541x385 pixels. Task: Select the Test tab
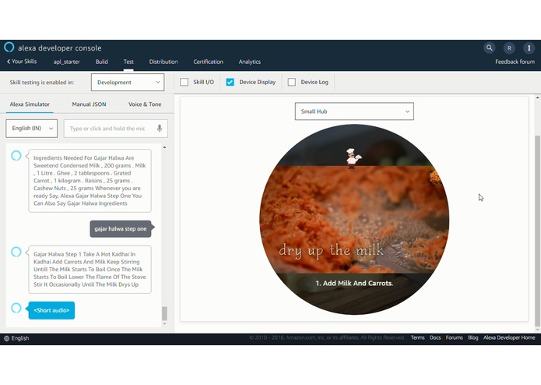tap(128, 62)
